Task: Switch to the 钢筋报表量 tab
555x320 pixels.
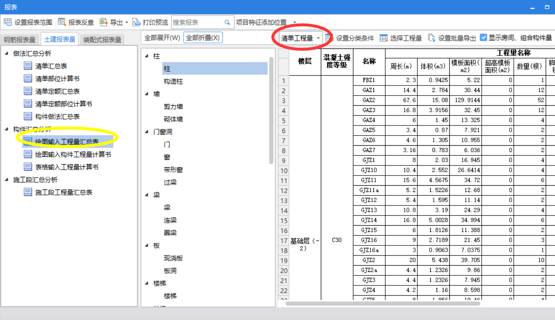Action: click(x=20, y=40)
